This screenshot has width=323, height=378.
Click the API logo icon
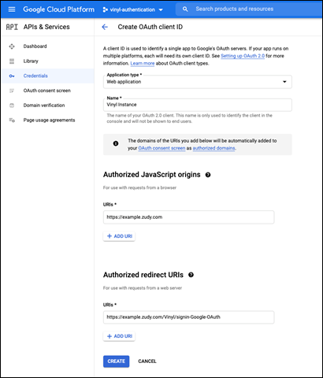point(12,27)
